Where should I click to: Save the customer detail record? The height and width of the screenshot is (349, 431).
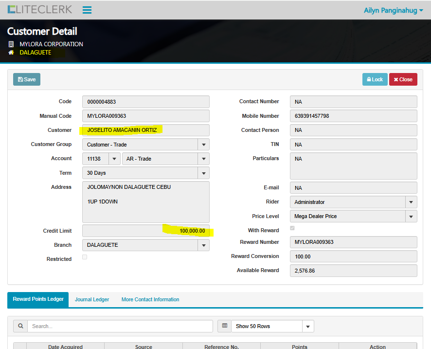coord(27,79)
